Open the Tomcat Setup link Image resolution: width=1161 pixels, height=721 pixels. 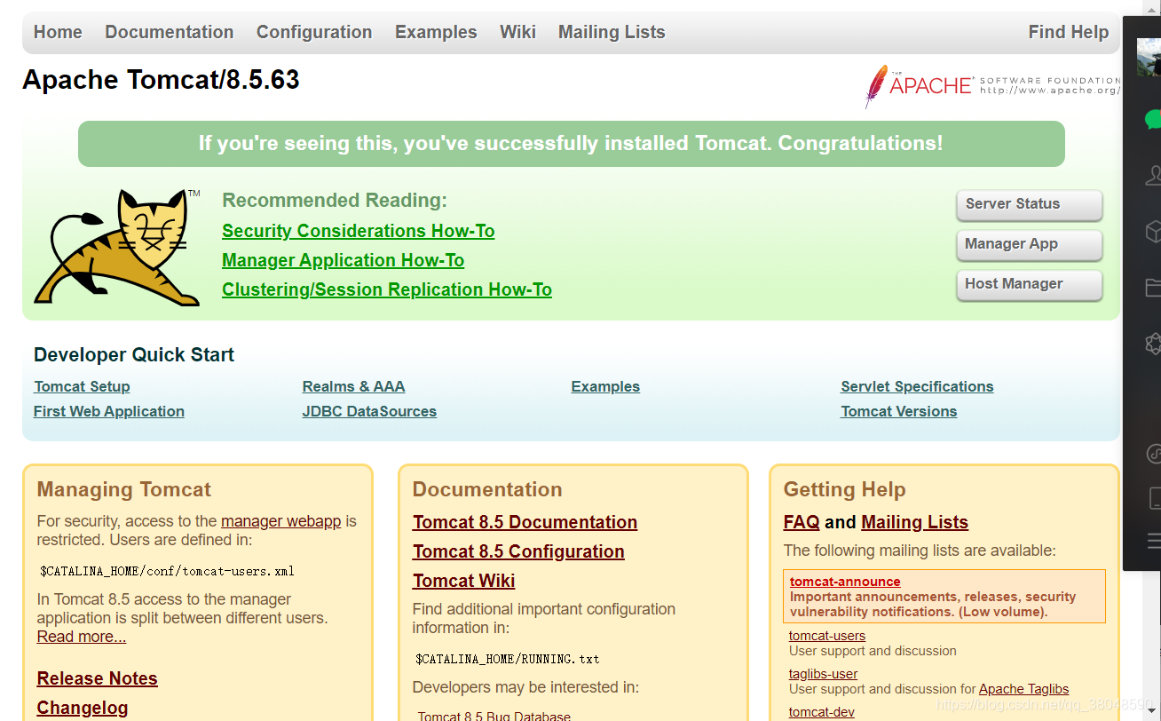click(x=82, y=386)
